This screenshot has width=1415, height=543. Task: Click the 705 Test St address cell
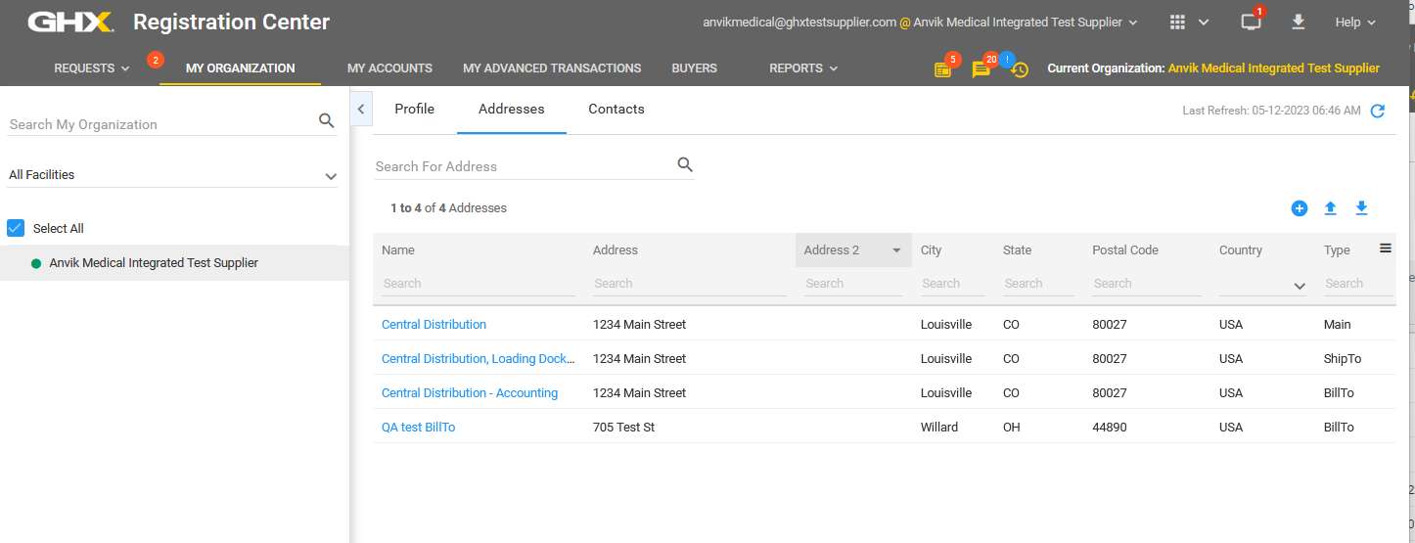coord(623,428)
